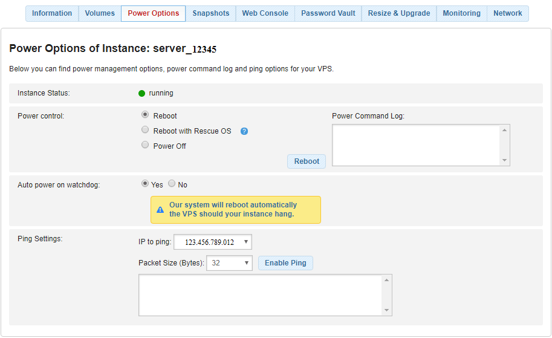Open the Web Console tab
This screenshot has height=338, width=552.
click(x=265, y=13)
